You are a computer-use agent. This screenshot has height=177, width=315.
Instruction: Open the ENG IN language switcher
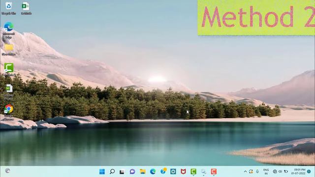pos(266,172)
